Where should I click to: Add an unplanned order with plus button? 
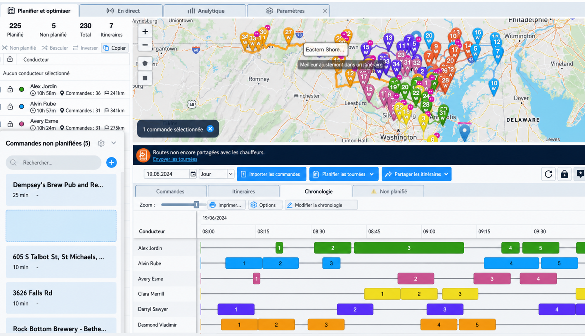[x=111, y=162]
